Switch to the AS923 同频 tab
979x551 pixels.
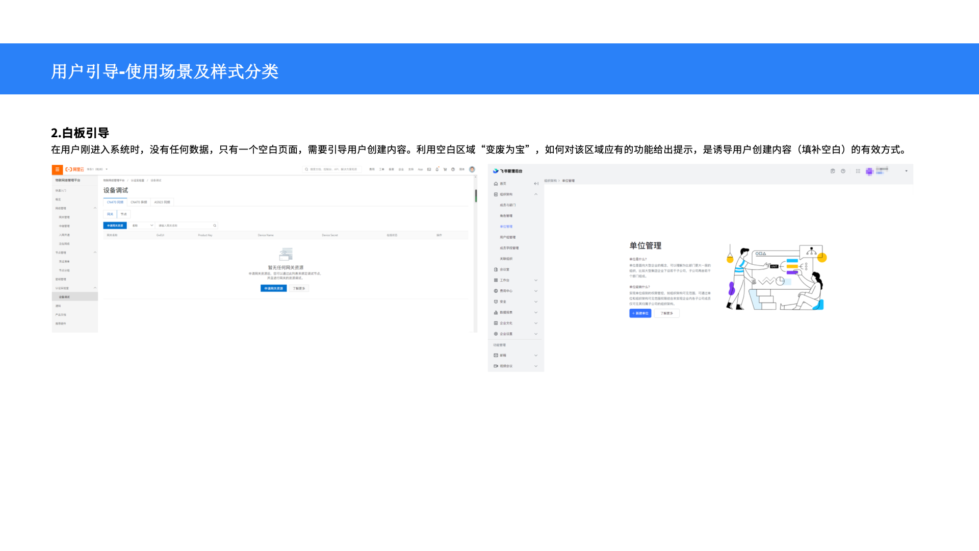click(162, 203)
